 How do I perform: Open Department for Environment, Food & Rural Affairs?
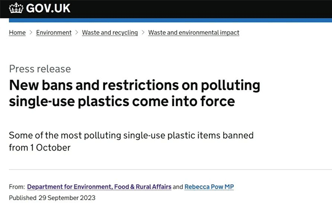click(x=99, y=187)
